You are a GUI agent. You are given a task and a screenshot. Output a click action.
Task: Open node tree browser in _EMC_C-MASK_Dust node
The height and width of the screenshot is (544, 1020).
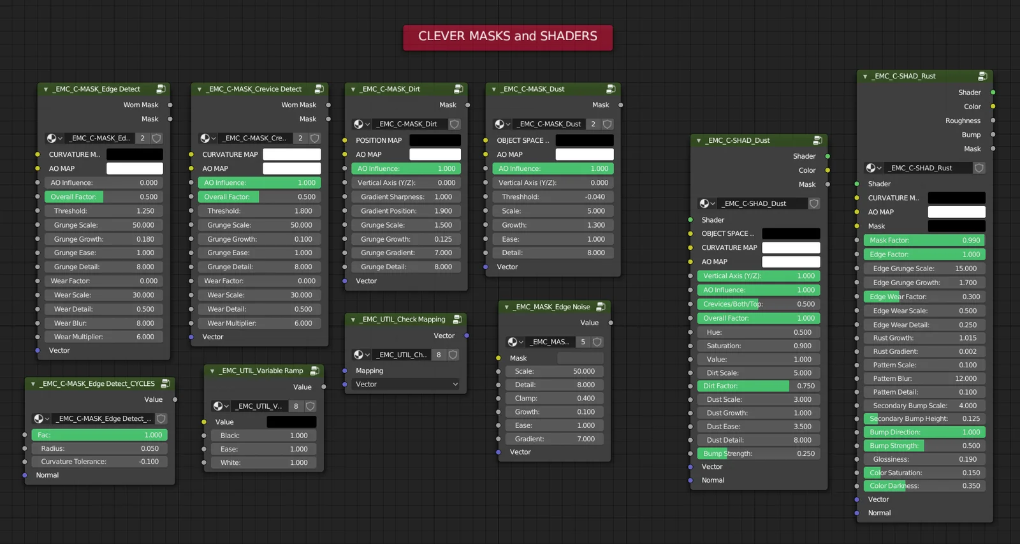[502, 124]
